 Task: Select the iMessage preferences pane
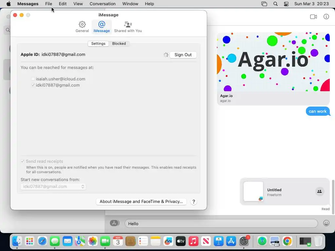[101, 27]
